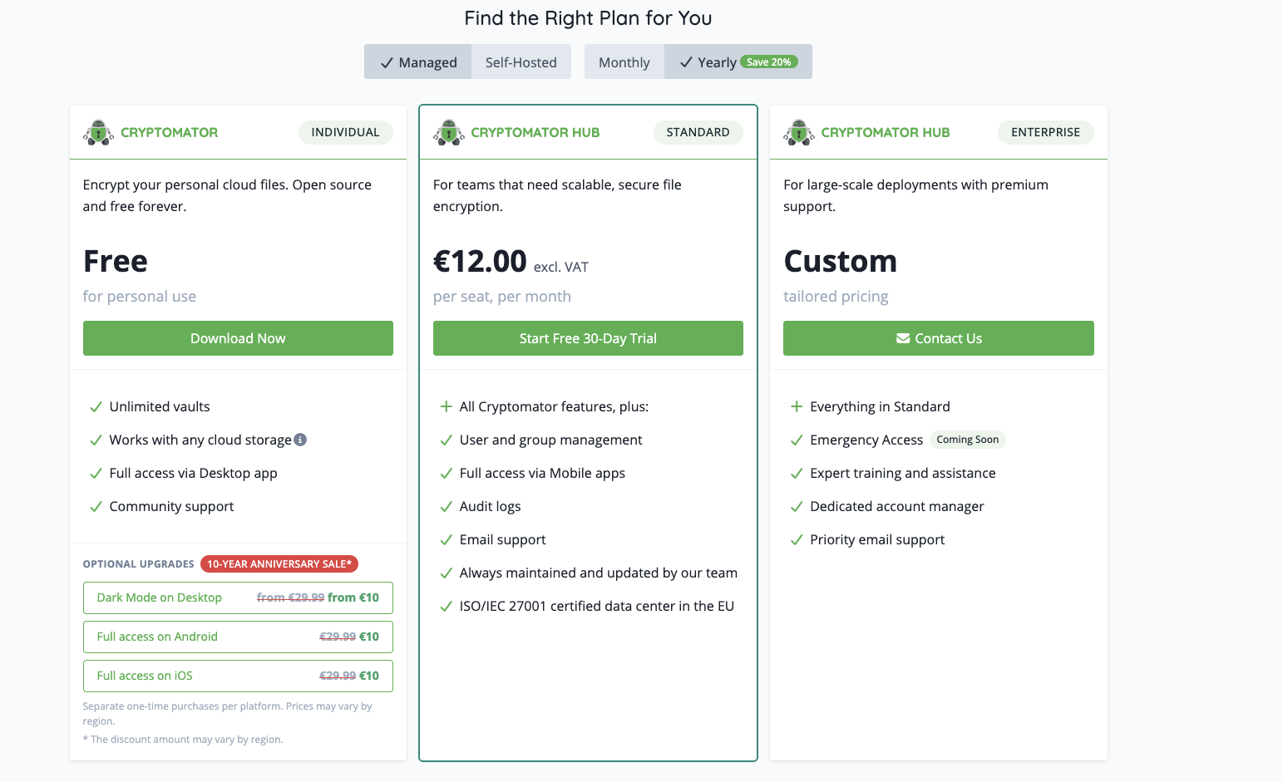This screenshot has height=782, width=1283.
Task: Click the Coming Soon badge for Emergency Access
Action: 967,440
